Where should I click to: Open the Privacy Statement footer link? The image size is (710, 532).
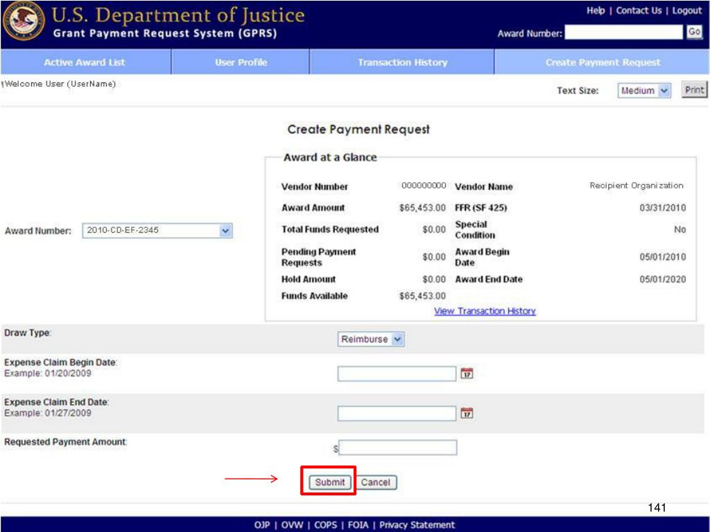(x=417, y=525)
